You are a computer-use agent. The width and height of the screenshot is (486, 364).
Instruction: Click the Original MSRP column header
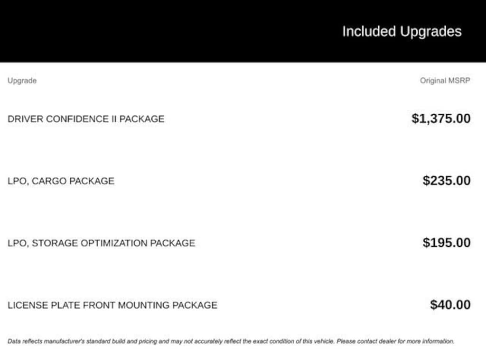coord(445,81)
